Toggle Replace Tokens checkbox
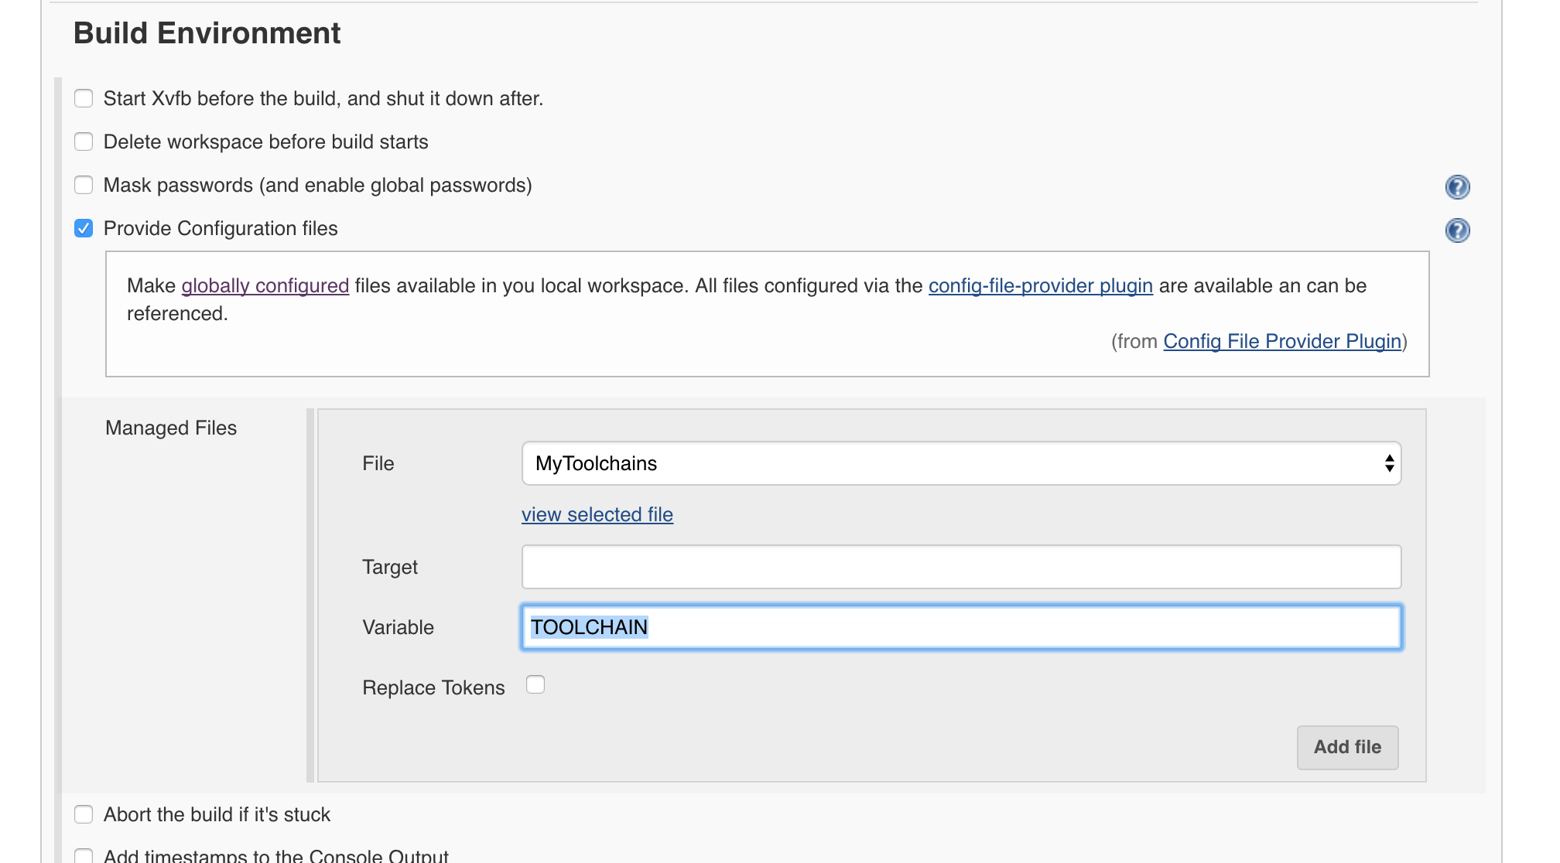 pyautogui.click(x=535, y=685)
